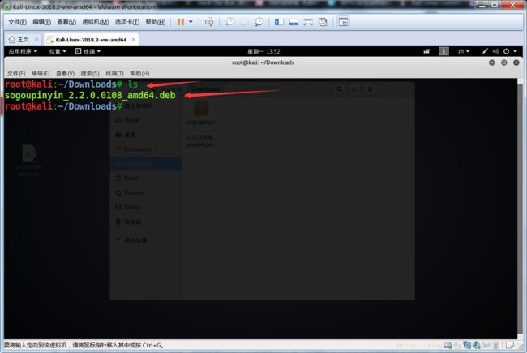Open VMware 编辑(E) menu
527x353 pixels.
coord(41,22)
